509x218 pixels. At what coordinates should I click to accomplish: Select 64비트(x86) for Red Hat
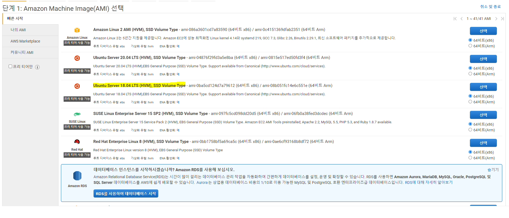[470, 152]
